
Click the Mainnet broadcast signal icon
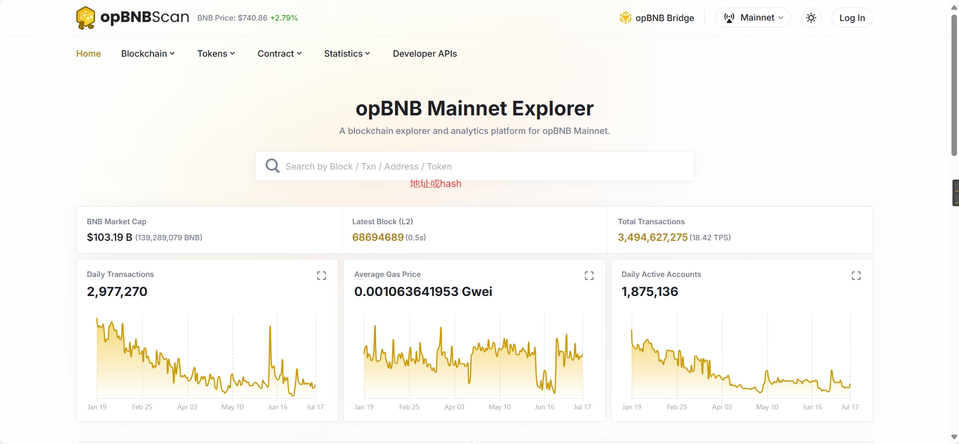click(729, 18)
